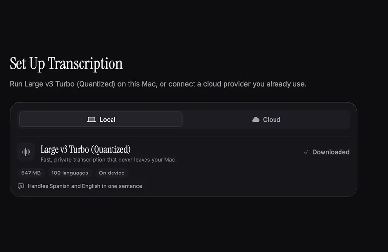Viewport: 388px width, 252px height.
Task: Click 'Run Large v3 Turbo' at subtitle start
Action: 42,84
